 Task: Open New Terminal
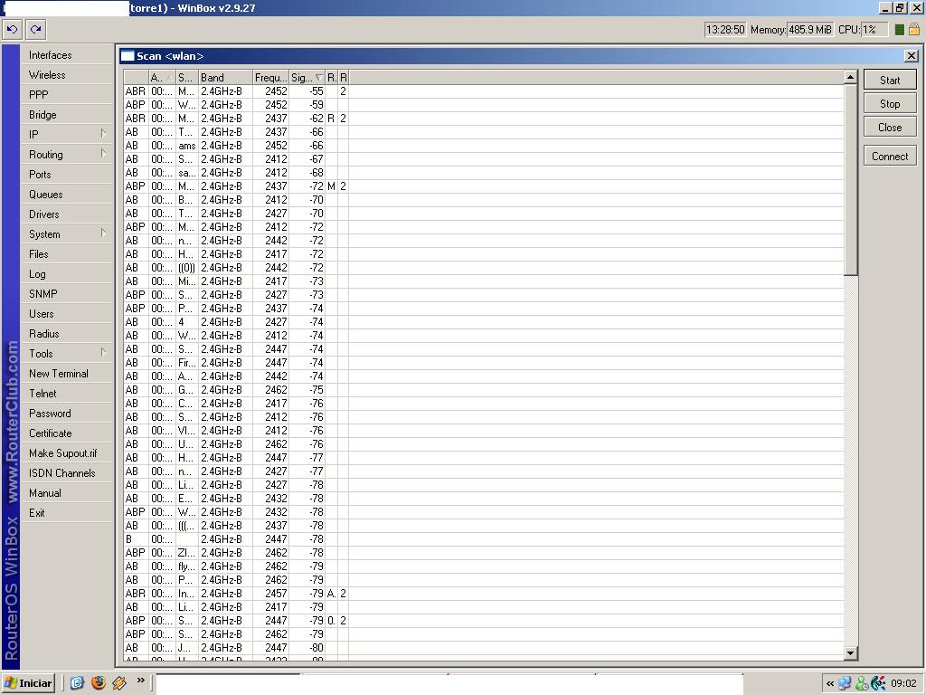tap(67, 374)
